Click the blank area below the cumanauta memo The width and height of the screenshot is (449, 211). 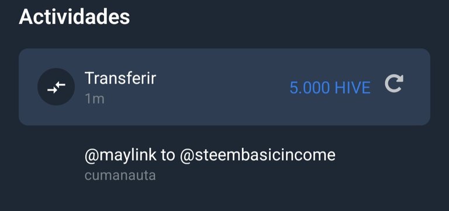(x=224, y=198)
